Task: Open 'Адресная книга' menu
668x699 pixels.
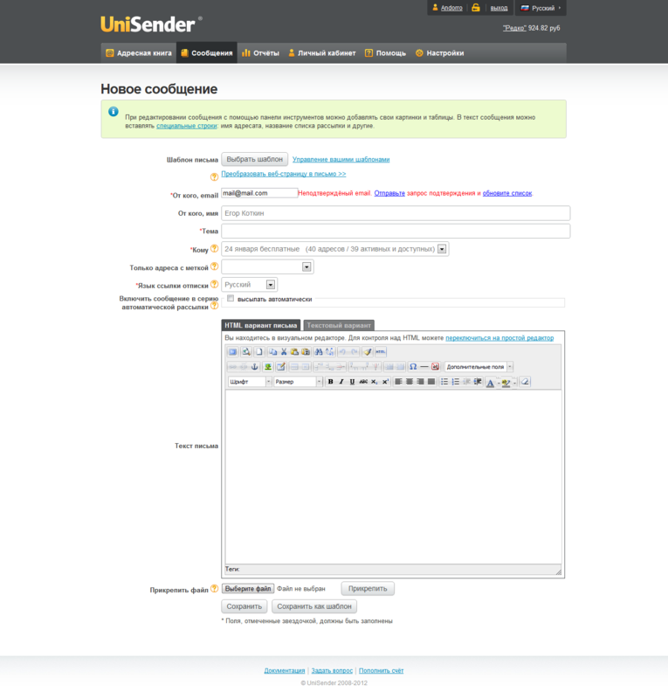Action: (139, 53)
